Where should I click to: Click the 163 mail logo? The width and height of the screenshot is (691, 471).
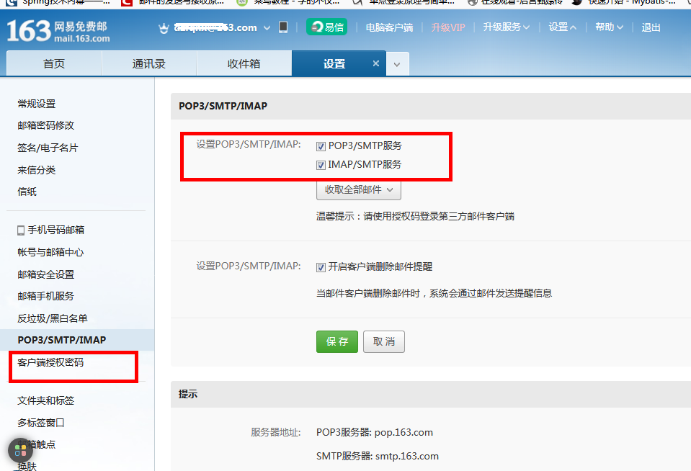coord(58,31)
